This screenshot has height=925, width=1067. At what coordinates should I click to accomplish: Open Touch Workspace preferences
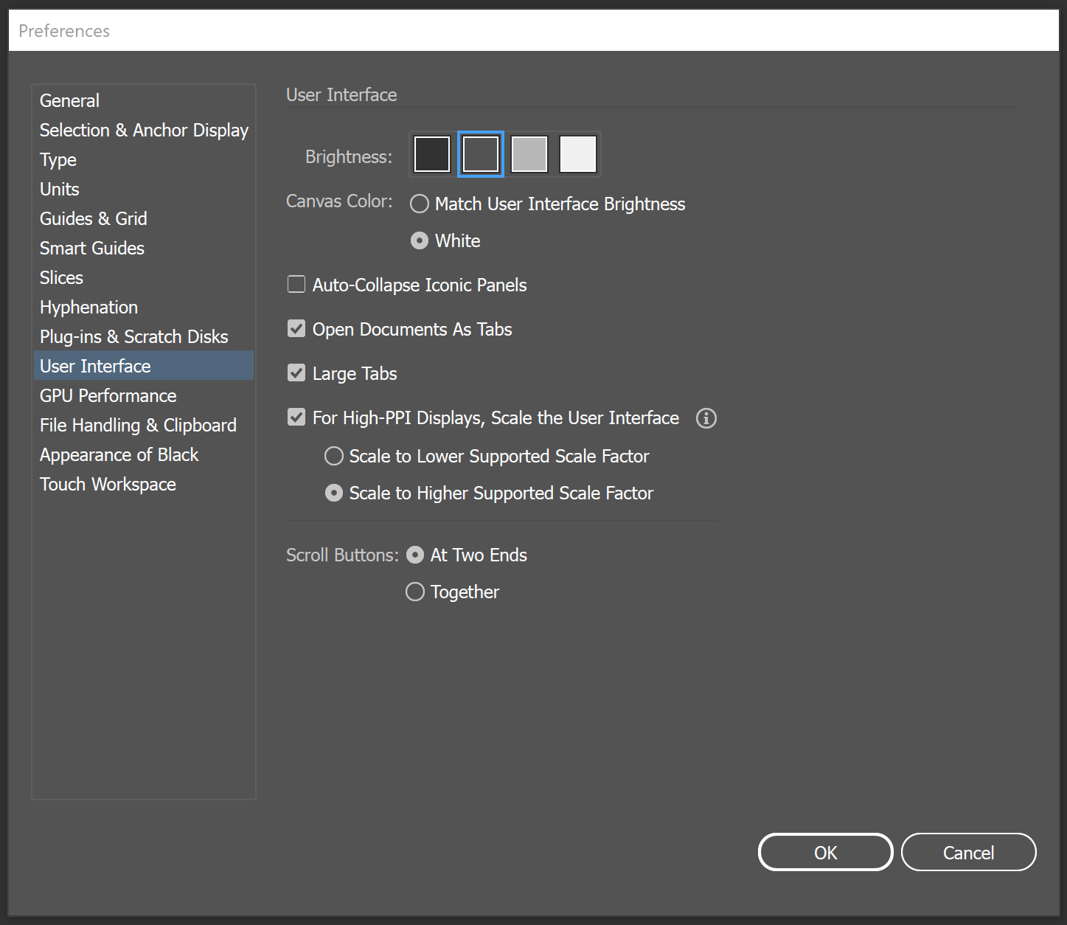(x=108, y=485)
